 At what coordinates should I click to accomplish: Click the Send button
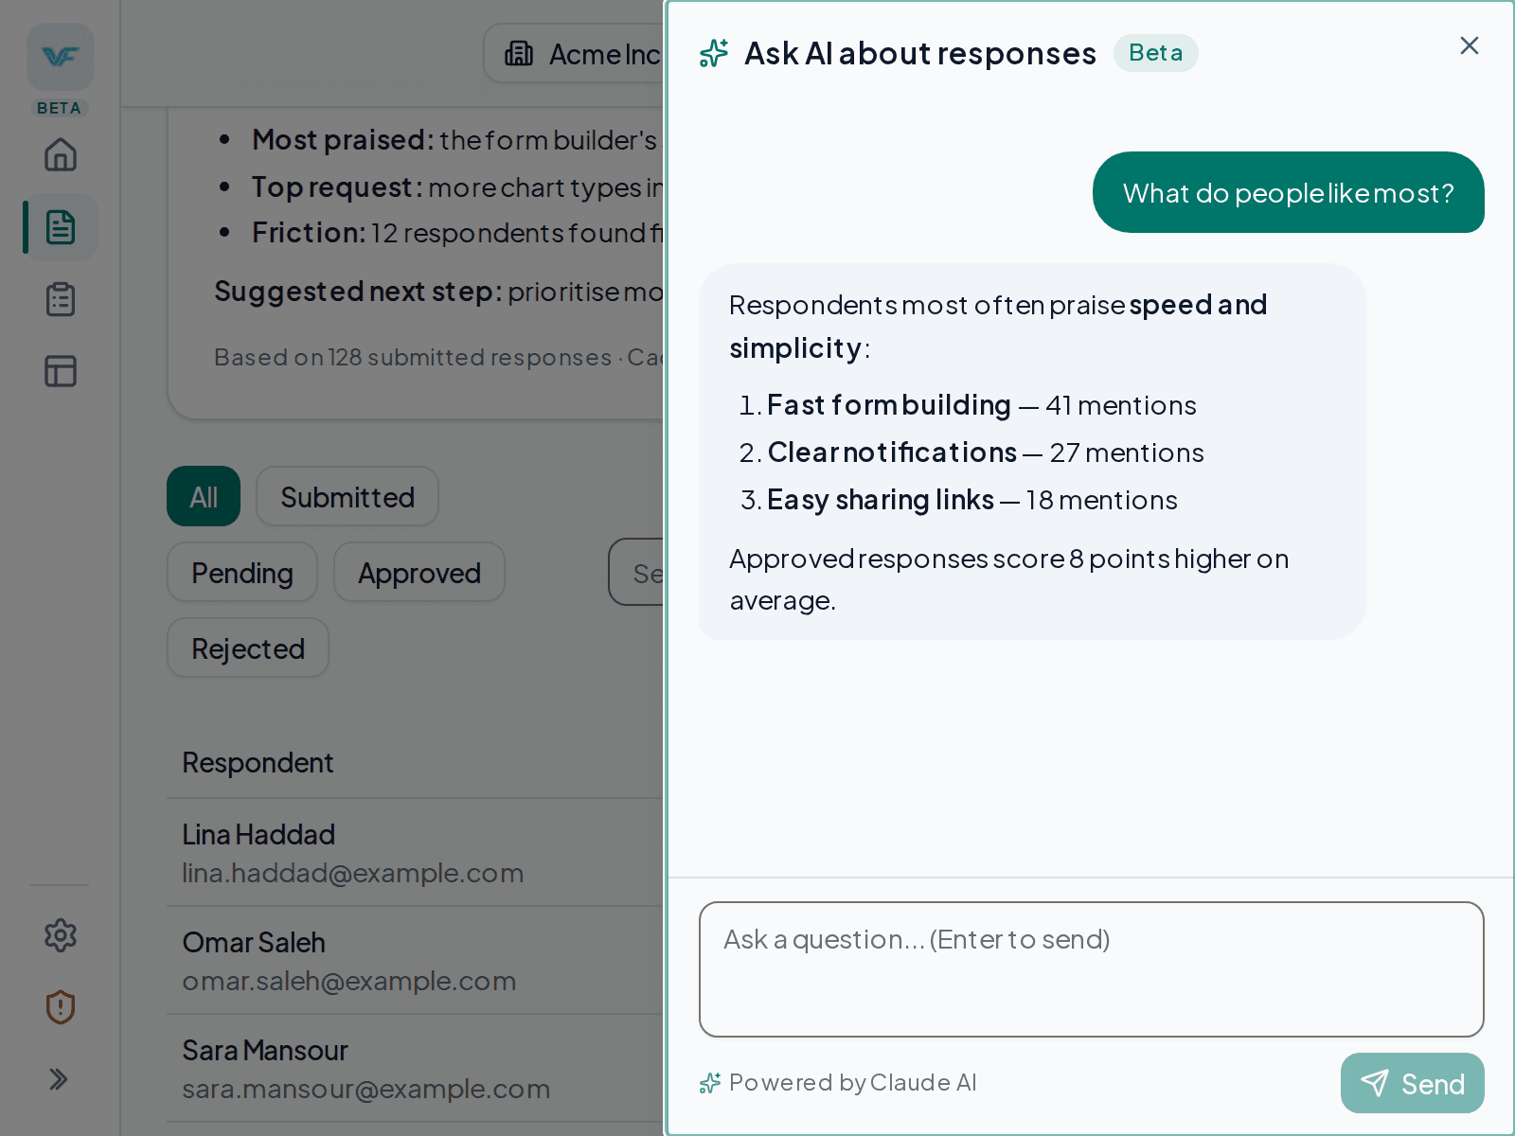pos(1413,1083)
